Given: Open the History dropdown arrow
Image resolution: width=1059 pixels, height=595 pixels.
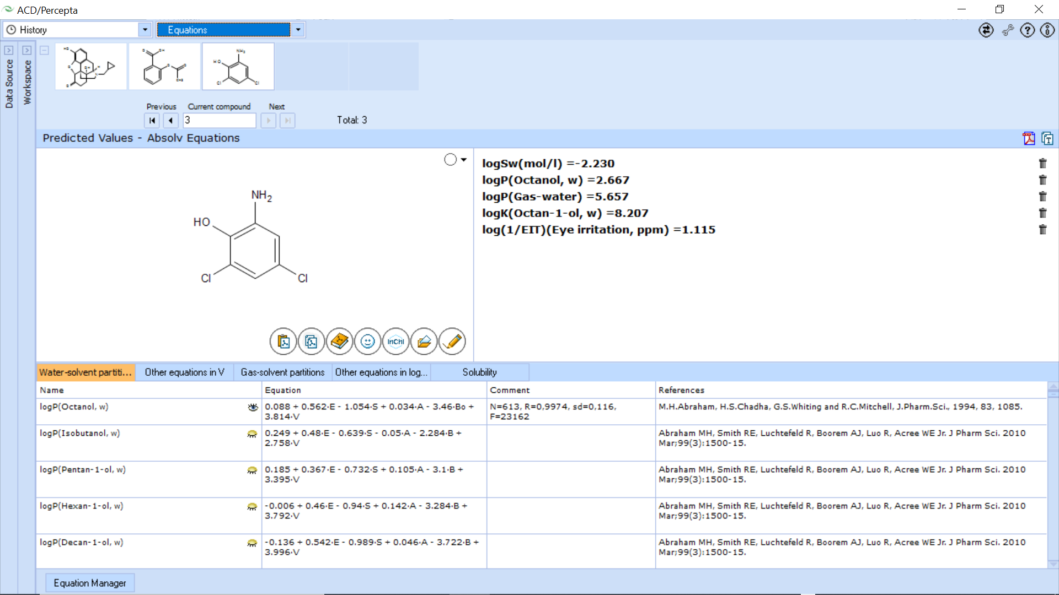Looking at the screenshot, I should (x=145, y=30).
